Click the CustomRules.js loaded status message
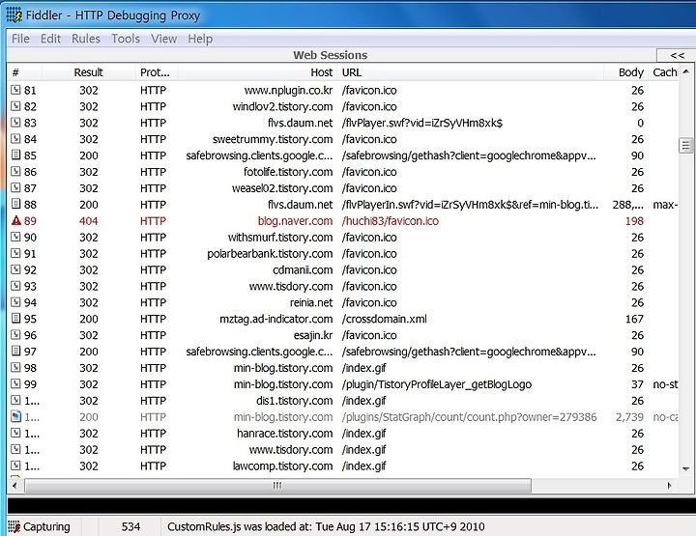The height and width of the screenshot is (536, 696). click(326, 526)
